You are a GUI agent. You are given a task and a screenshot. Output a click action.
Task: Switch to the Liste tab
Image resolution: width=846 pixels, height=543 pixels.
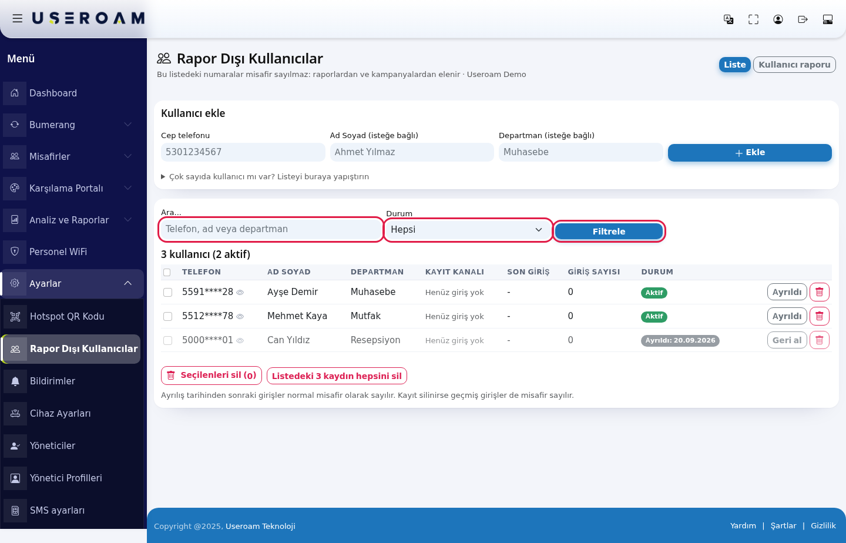pyautogui.click(x=735, y=65)
